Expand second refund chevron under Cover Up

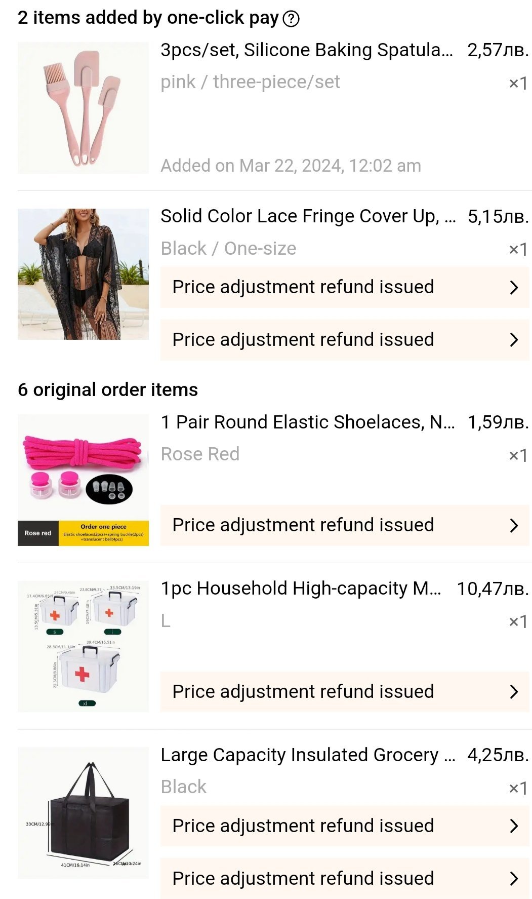(514, 339)
